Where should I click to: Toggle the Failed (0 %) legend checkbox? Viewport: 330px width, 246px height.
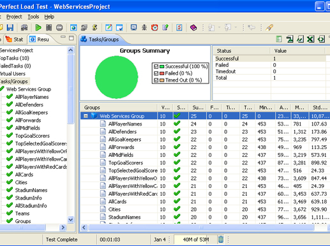(156, 73)
